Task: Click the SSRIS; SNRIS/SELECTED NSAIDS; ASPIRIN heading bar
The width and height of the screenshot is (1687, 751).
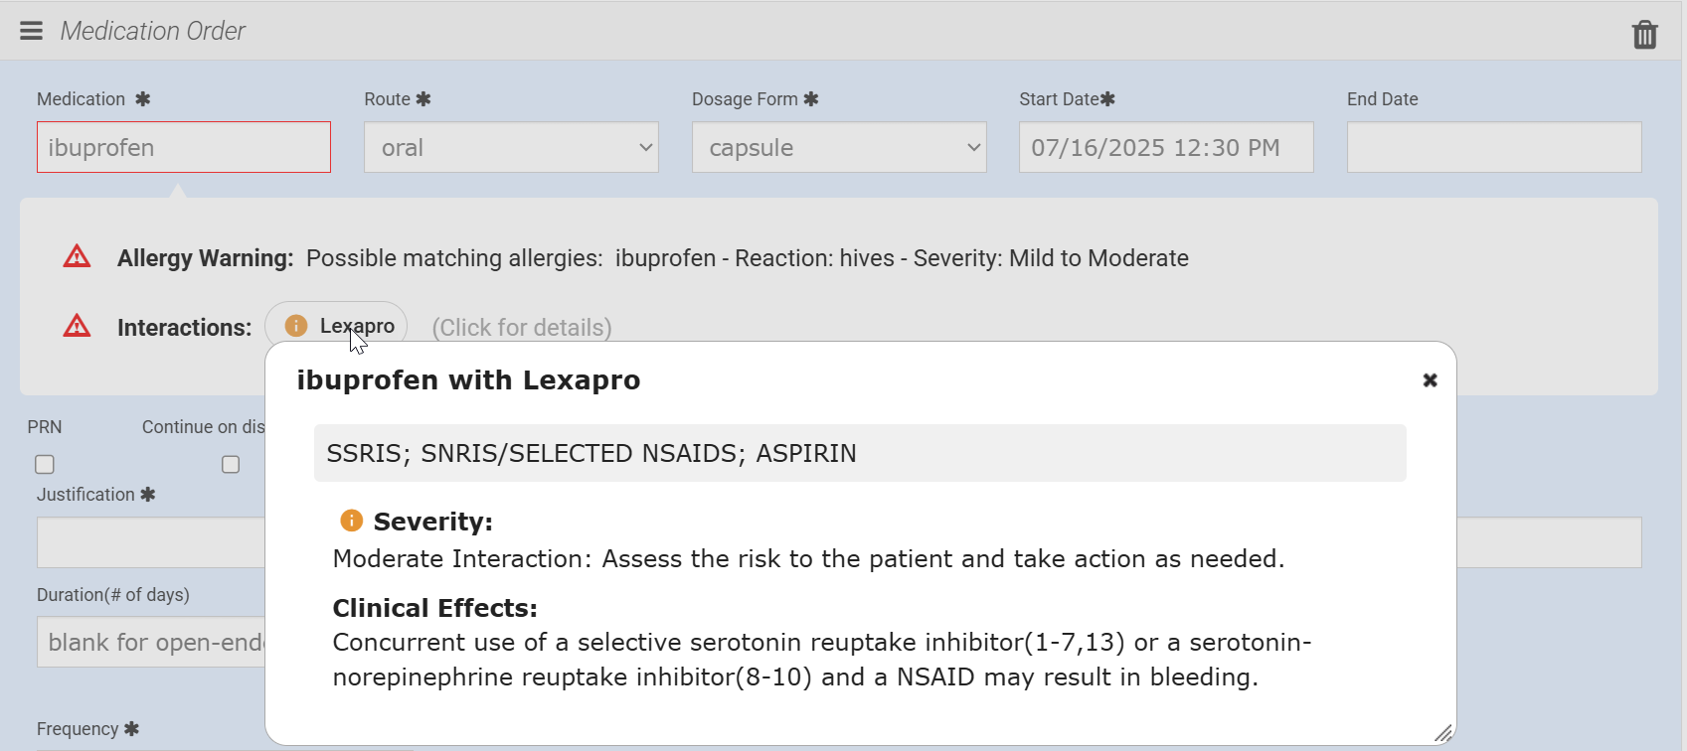Action: 860,453
